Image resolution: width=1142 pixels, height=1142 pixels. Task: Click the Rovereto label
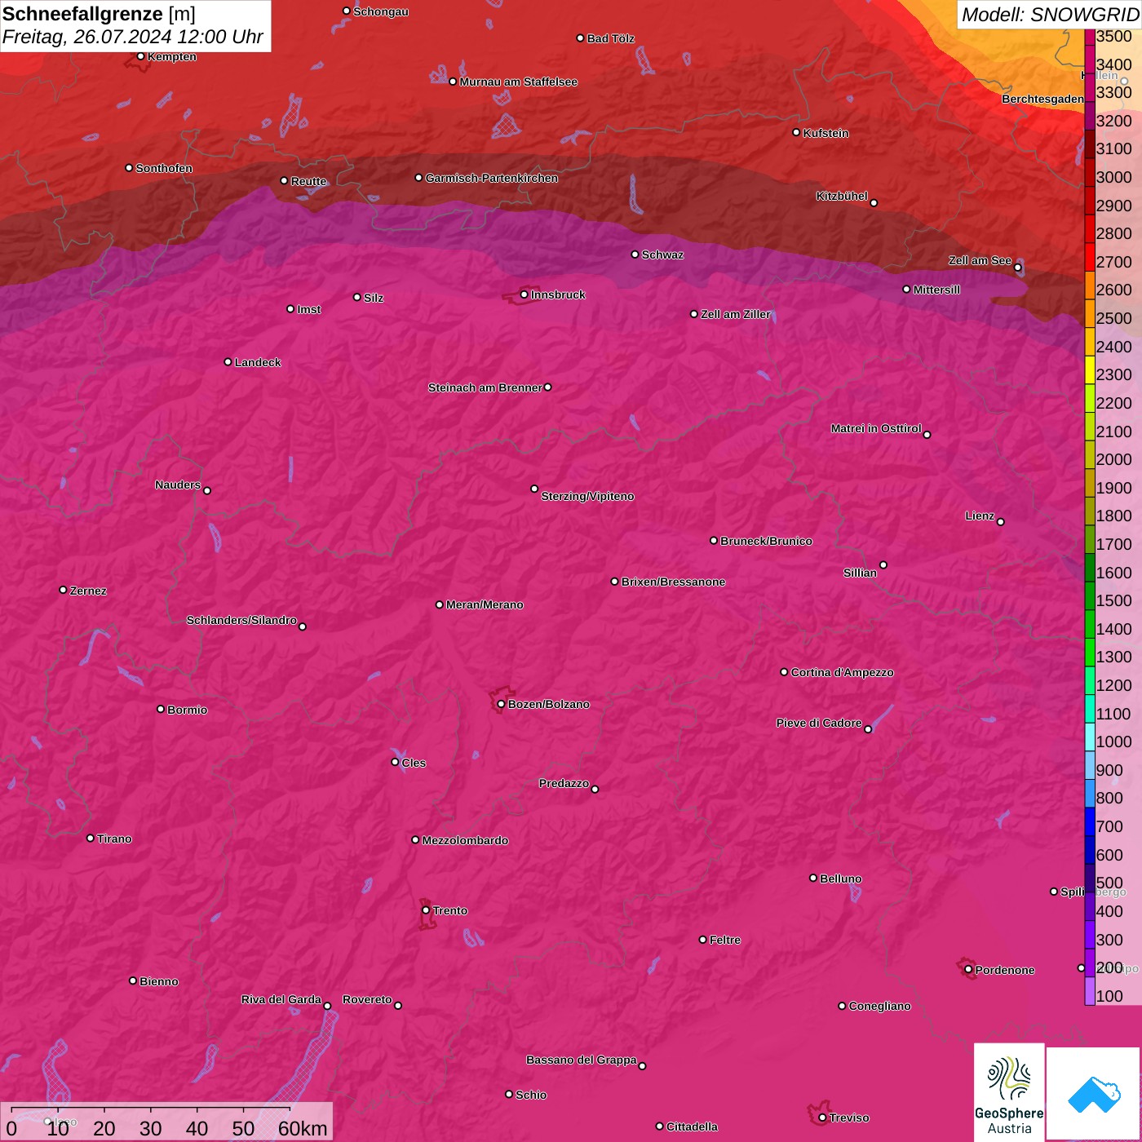[x=367, y=999]
